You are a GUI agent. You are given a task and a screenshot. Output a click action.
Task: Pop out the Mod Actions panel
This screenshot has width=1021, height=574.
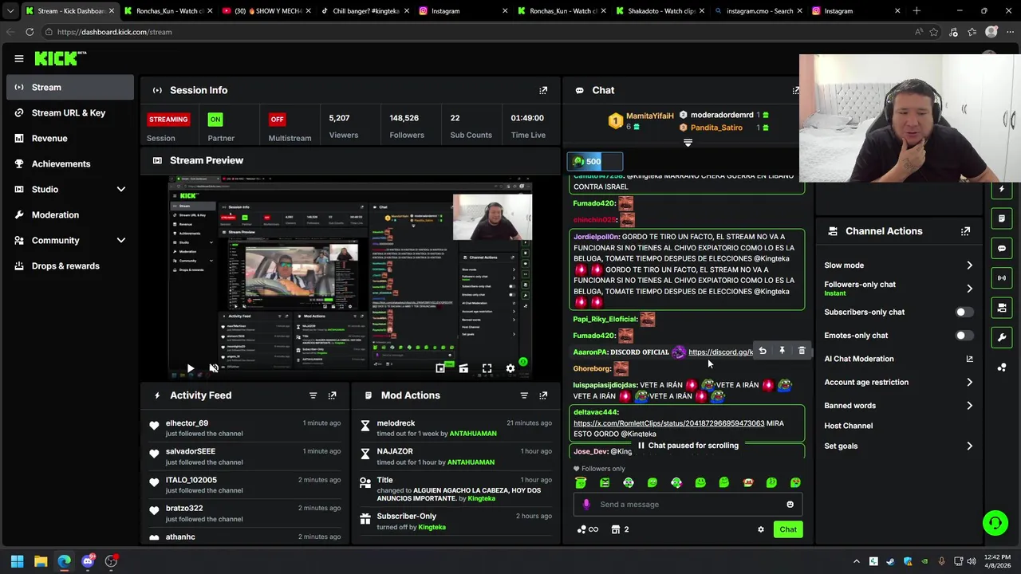pyautogui.click(x=543, y=395)
